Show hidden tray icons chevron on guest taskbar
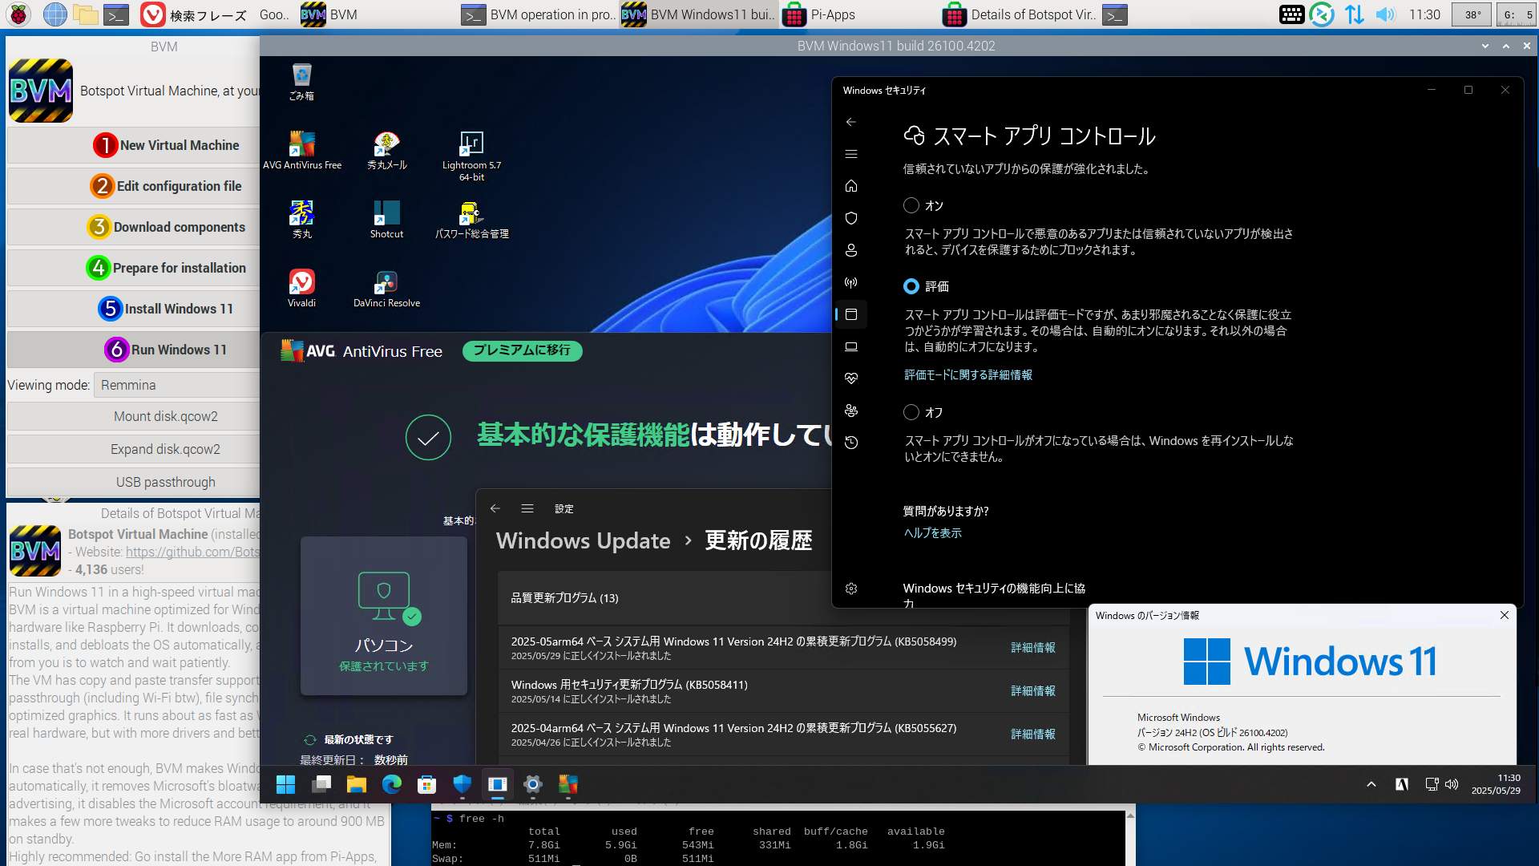Viewport: 1539px width, 866px height. coord(1371,784)
